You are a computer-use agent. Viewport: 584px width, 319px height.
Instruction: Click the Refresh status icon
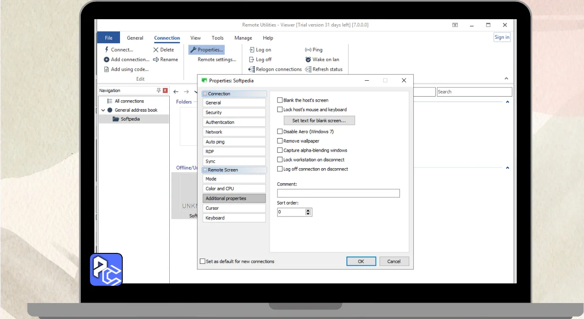[308, 69]
